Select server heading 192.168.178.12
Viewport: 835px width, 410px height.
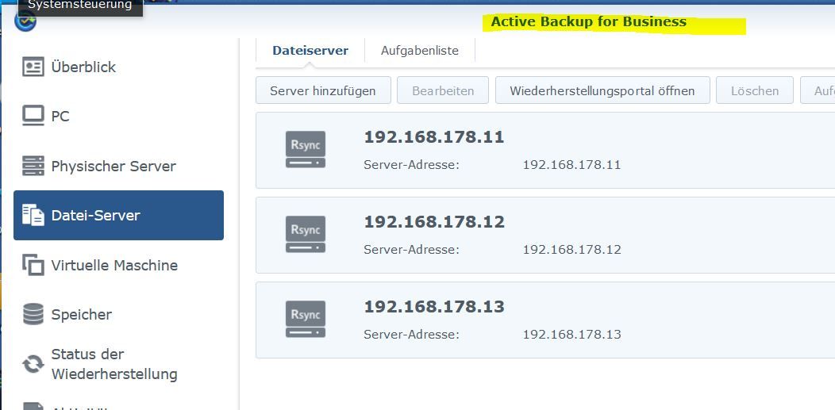434,222
